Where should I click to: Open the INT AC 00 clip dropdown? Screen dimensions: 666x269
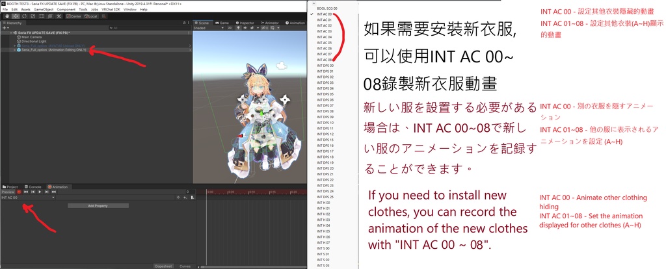point(28,198)
